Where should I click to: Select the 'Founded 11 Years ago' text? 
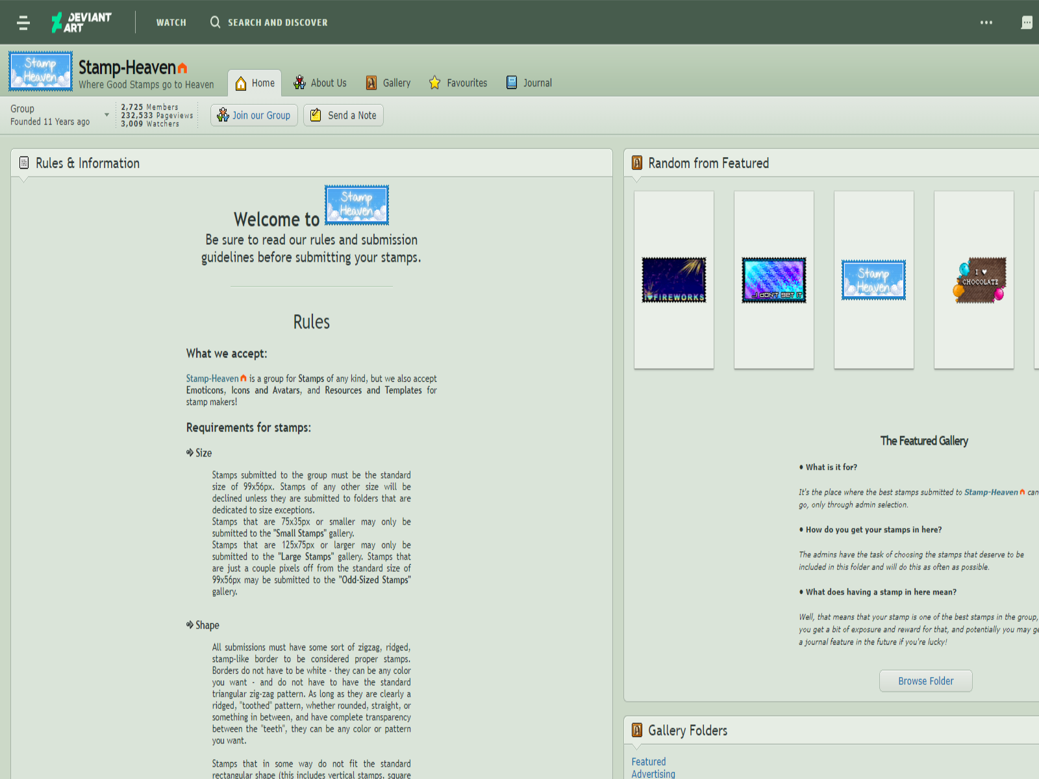pos(50,121)
